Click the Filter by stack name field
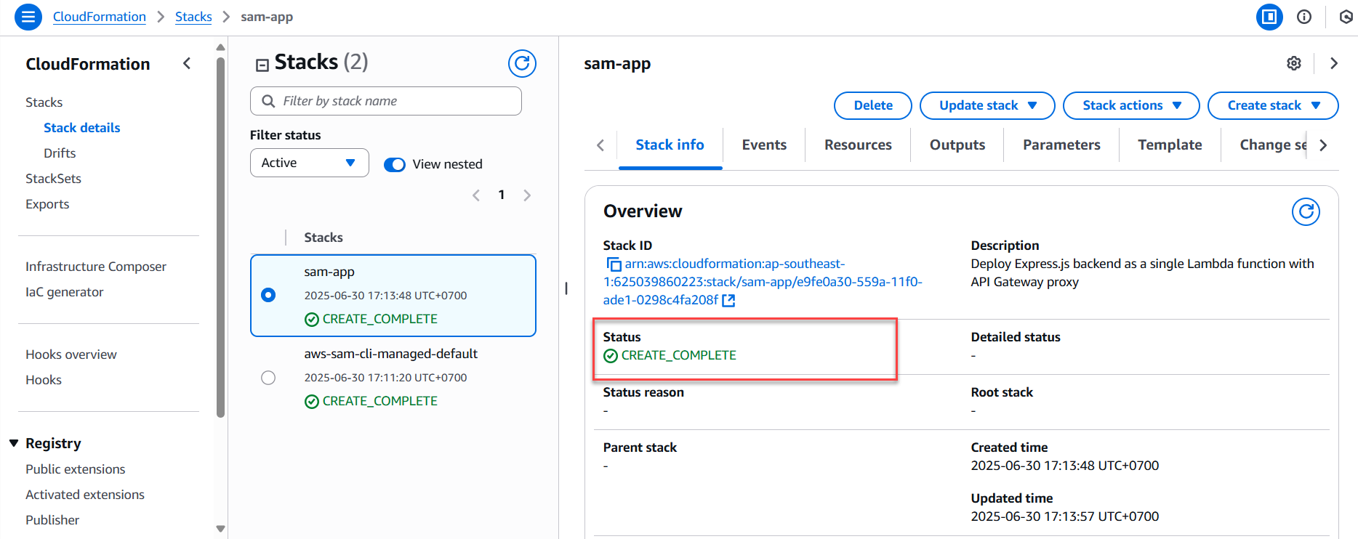The width and height of the screenshot is (1358, 539). [386, 101]
